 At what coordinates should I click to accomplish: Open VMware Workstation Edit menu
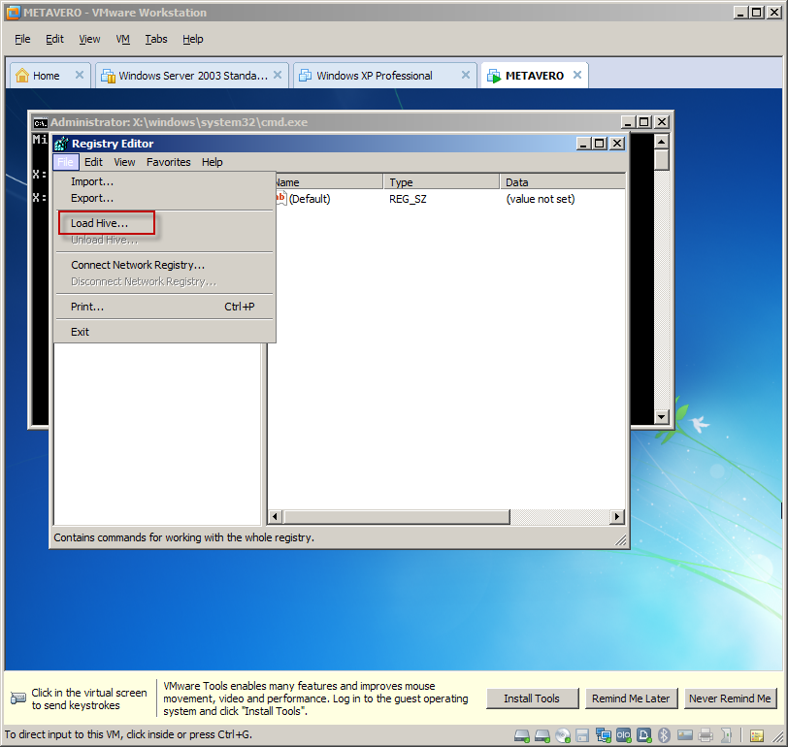tap(54, 39)
